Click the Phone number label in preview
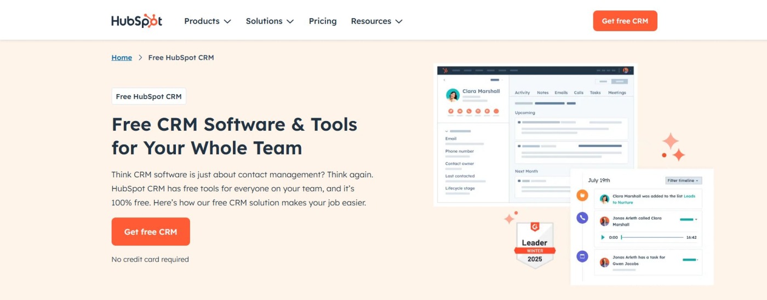Viewport: 767px width, 300px height. 460,151
